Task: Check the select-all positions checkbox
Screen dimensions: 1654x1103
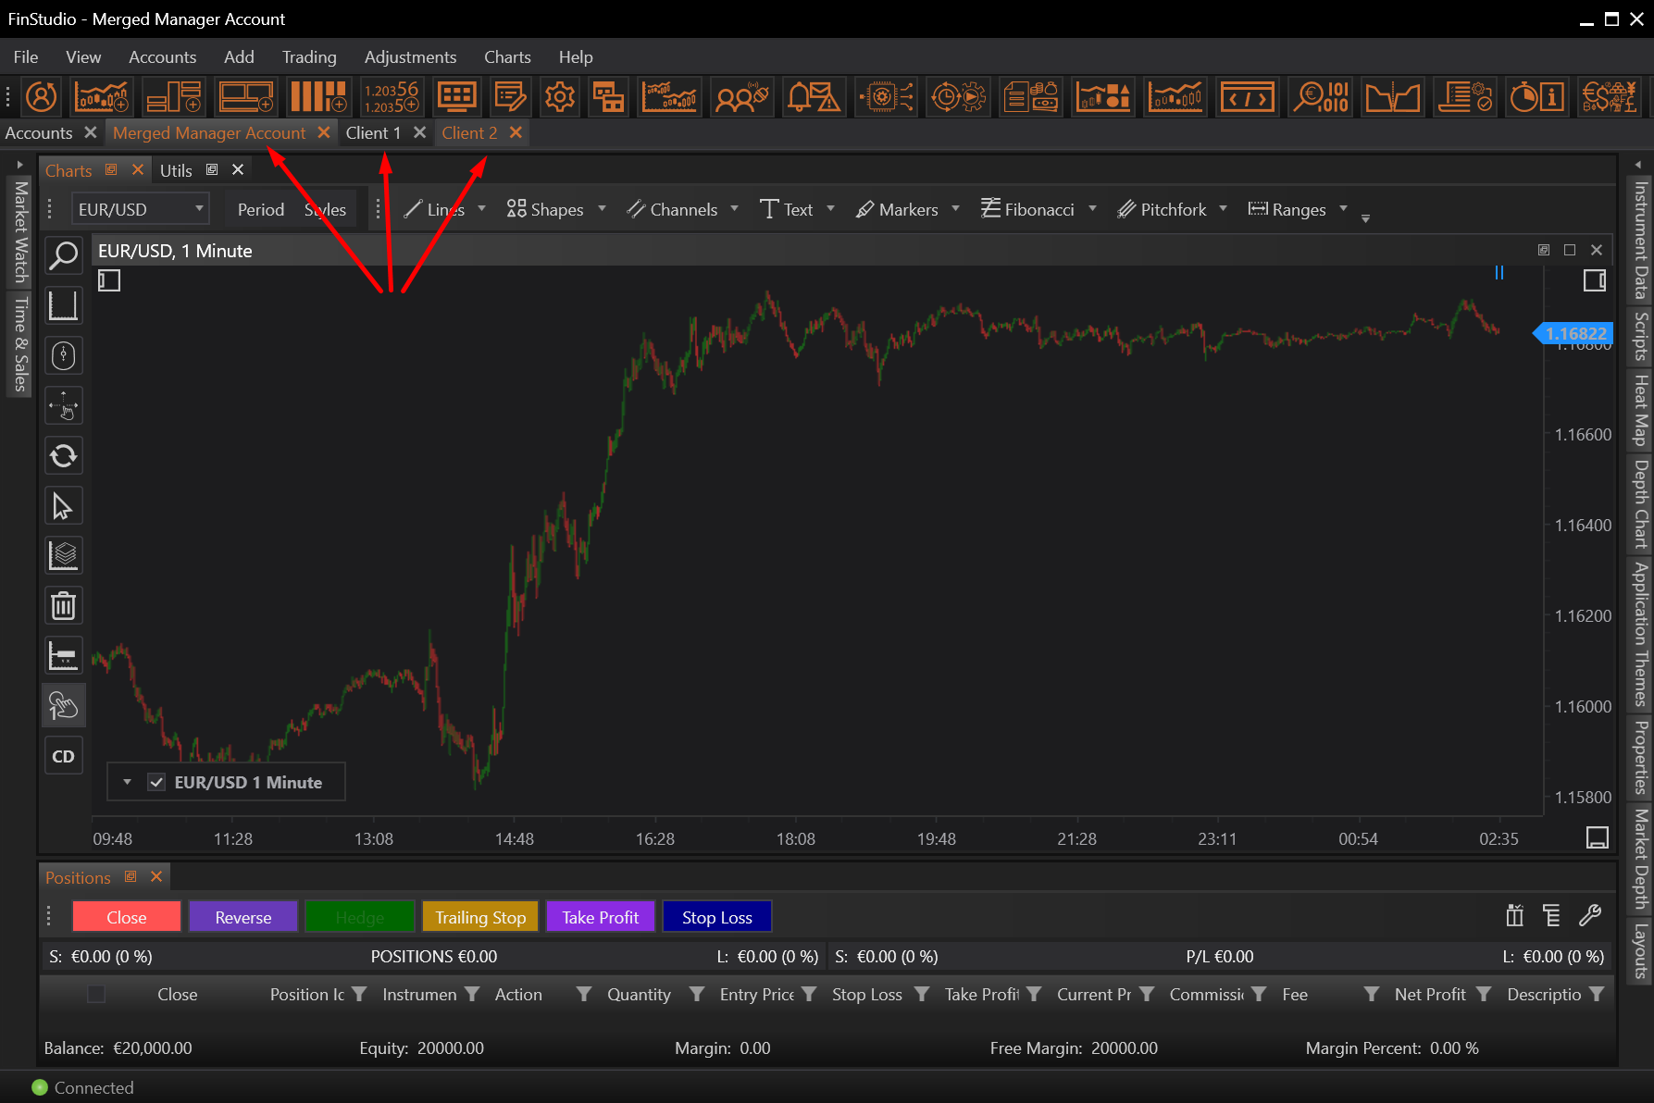Action: coord(96,994)
